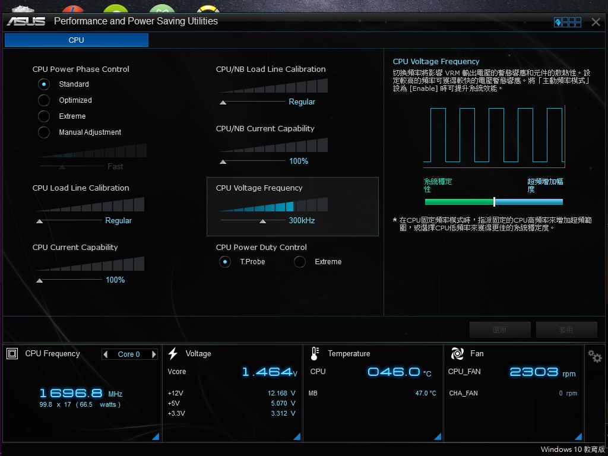
Task: Click Regular value under CPU Load Line Calibration
Action: click(119, 221)
